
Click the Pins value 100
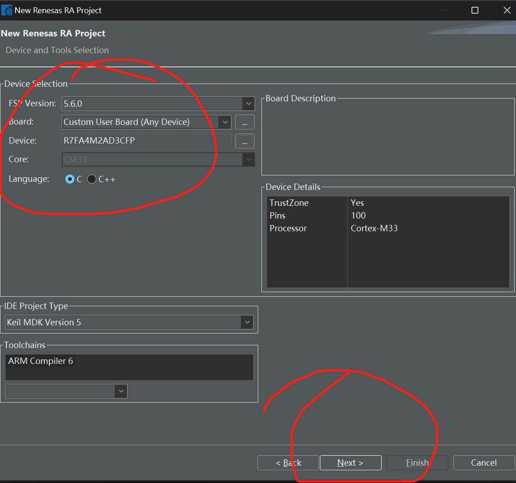[358, 215]
